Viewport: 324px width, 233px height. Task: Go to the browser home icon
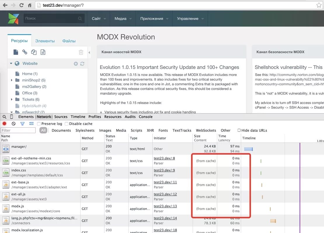point(29,5)
